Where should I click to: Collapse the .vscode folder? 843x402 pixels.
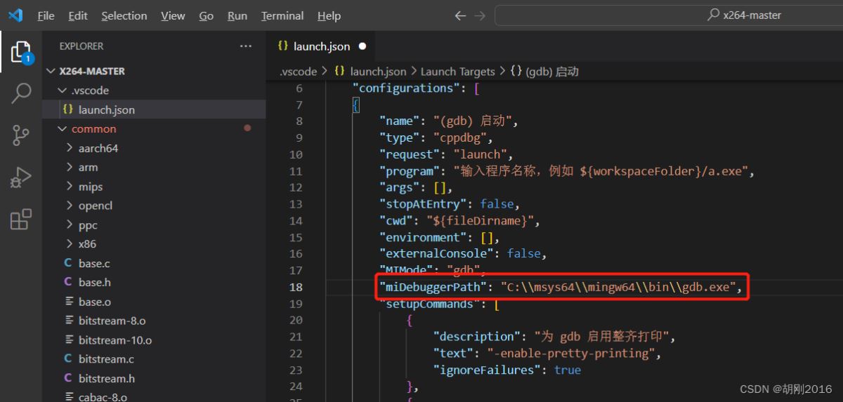tap(63, 91)
